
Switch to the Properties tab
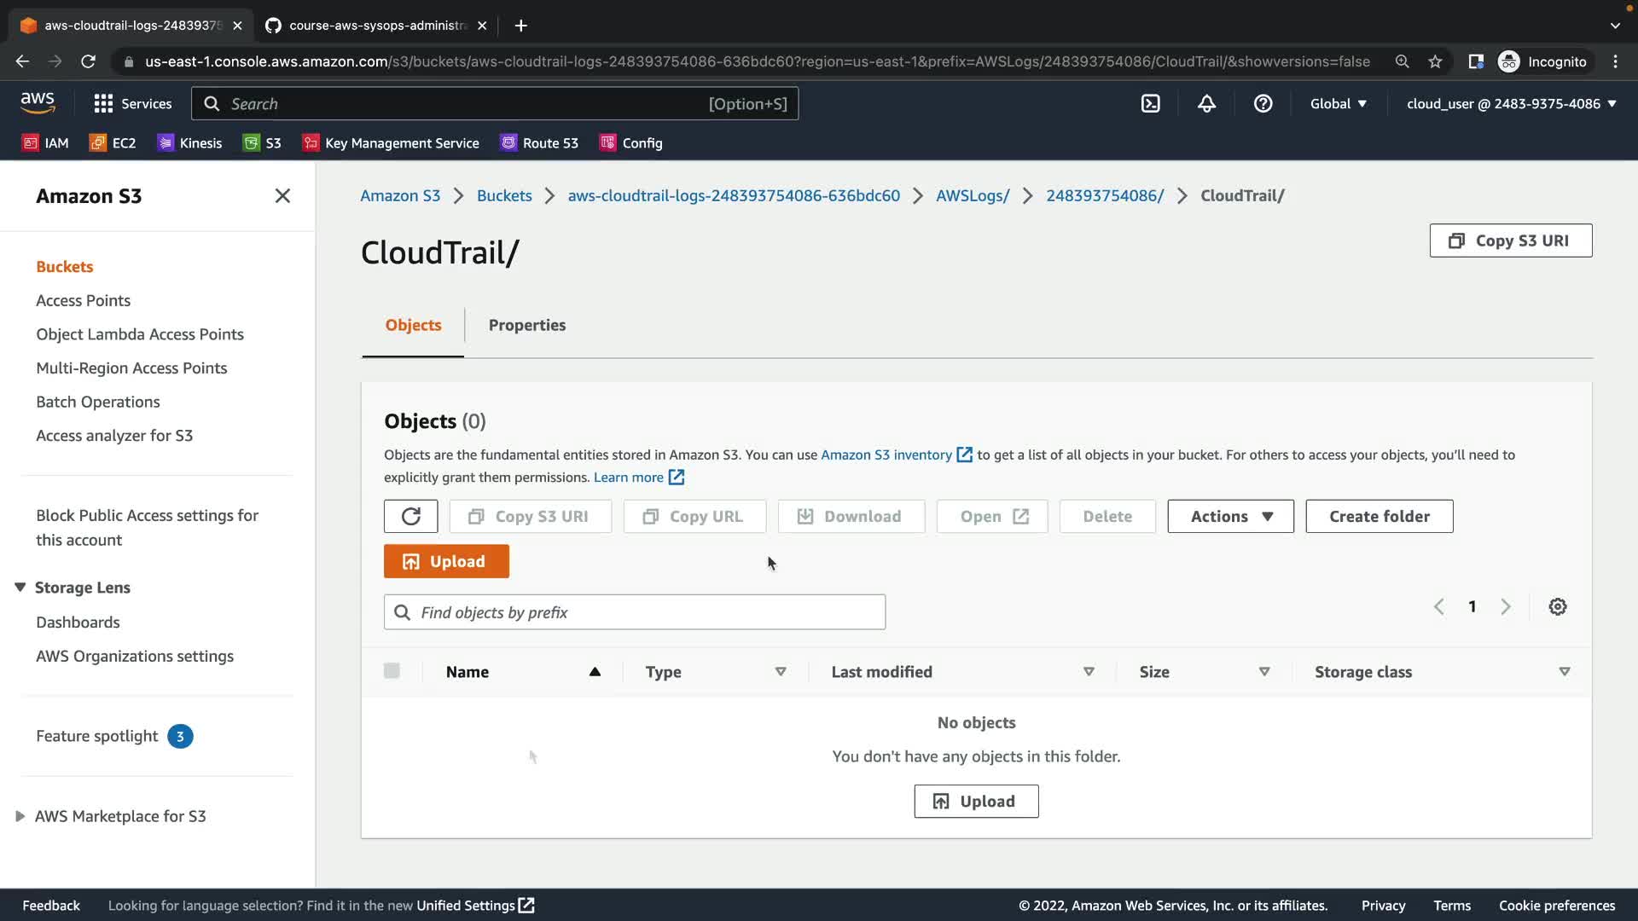(526, 325)
